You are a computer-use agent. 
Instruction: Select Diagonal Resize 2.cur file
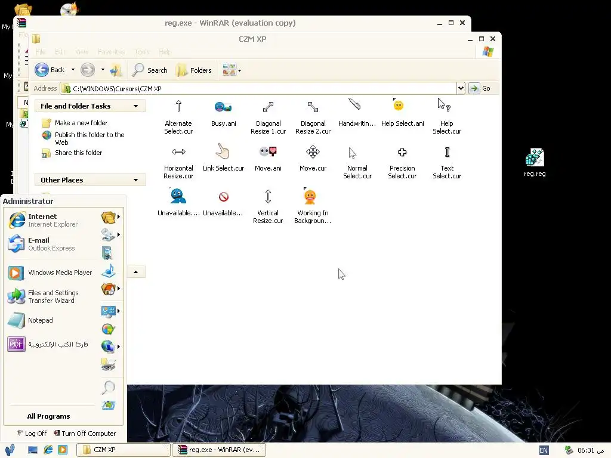click(313, 116)
